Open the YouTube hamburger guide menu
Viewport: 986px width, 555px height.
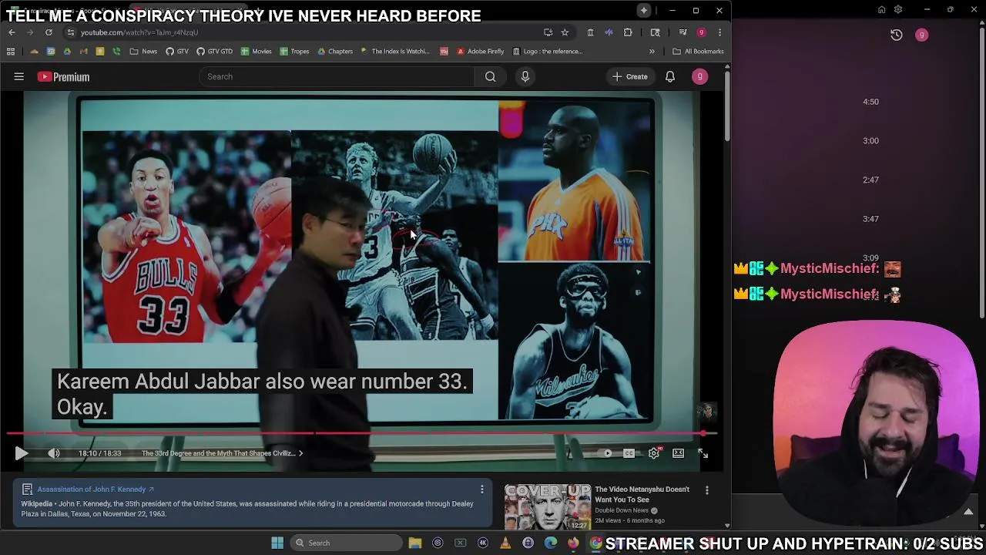[19, 76]
